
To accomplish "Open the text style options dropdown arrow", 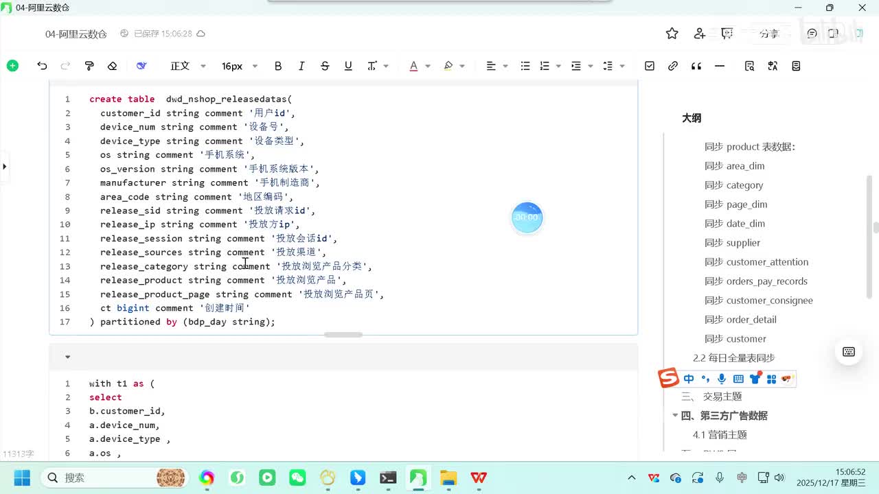I will point(386,66).
